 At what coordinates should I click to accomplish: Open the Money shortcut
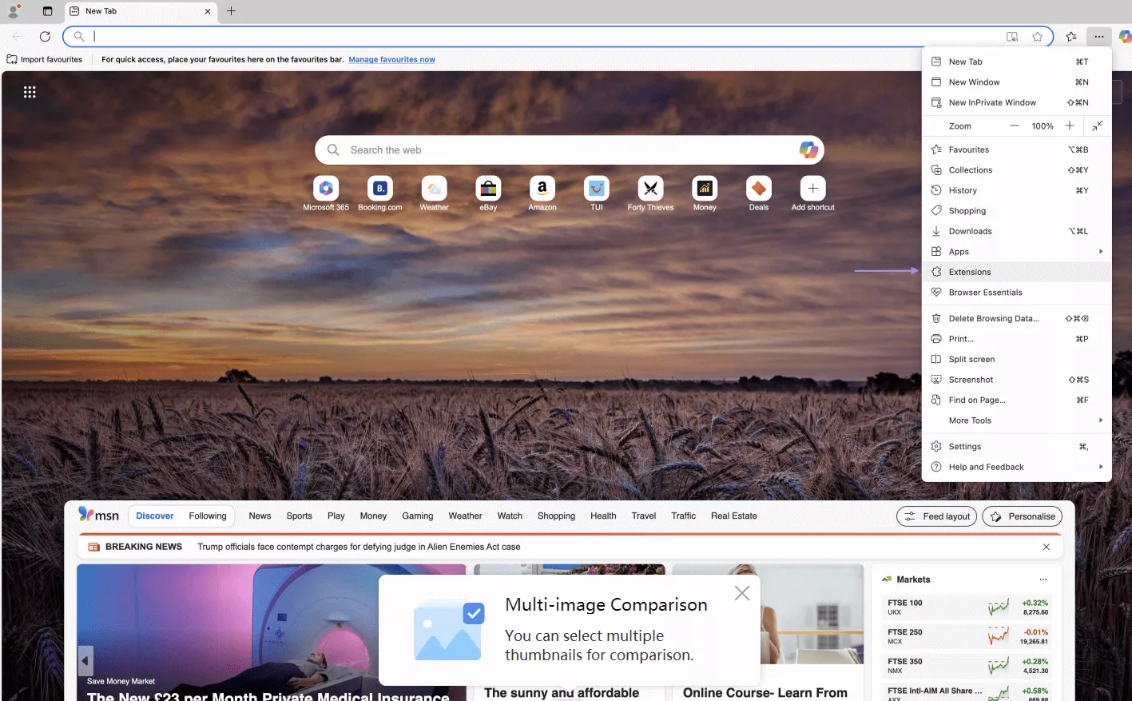coord(705,189)
